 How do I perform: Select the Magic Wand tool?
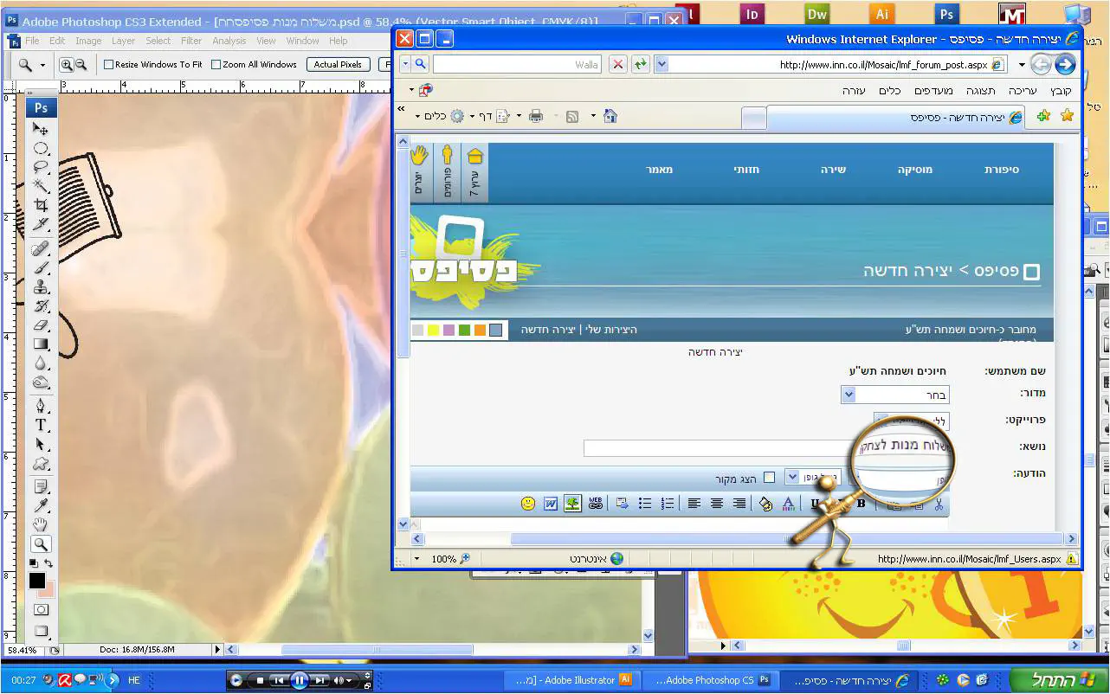41,186
